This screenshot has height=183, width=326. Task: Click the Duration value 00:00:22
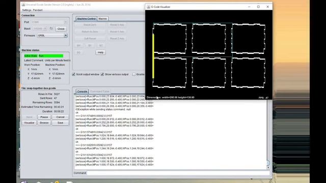coord(59,111)
